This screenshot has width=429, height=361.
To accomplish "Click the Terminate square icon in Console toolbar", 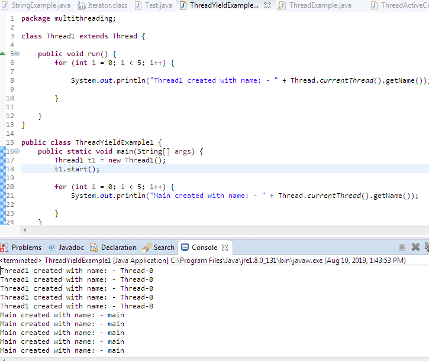I will pos(402,248).
